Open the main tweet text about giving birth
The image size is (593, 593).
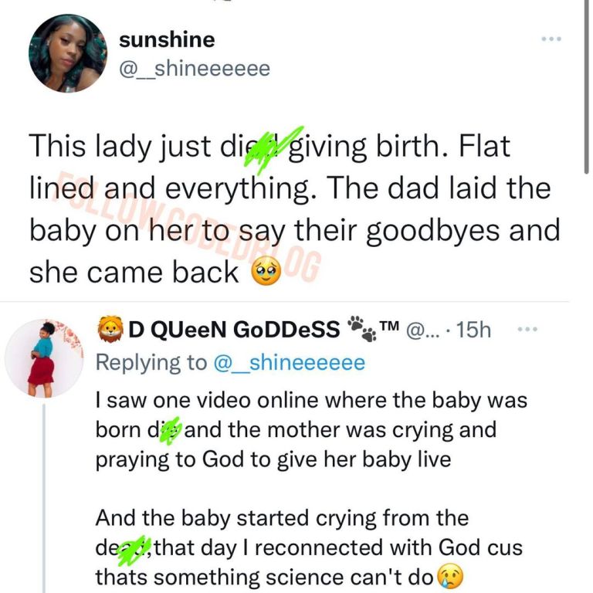[293, 209]
